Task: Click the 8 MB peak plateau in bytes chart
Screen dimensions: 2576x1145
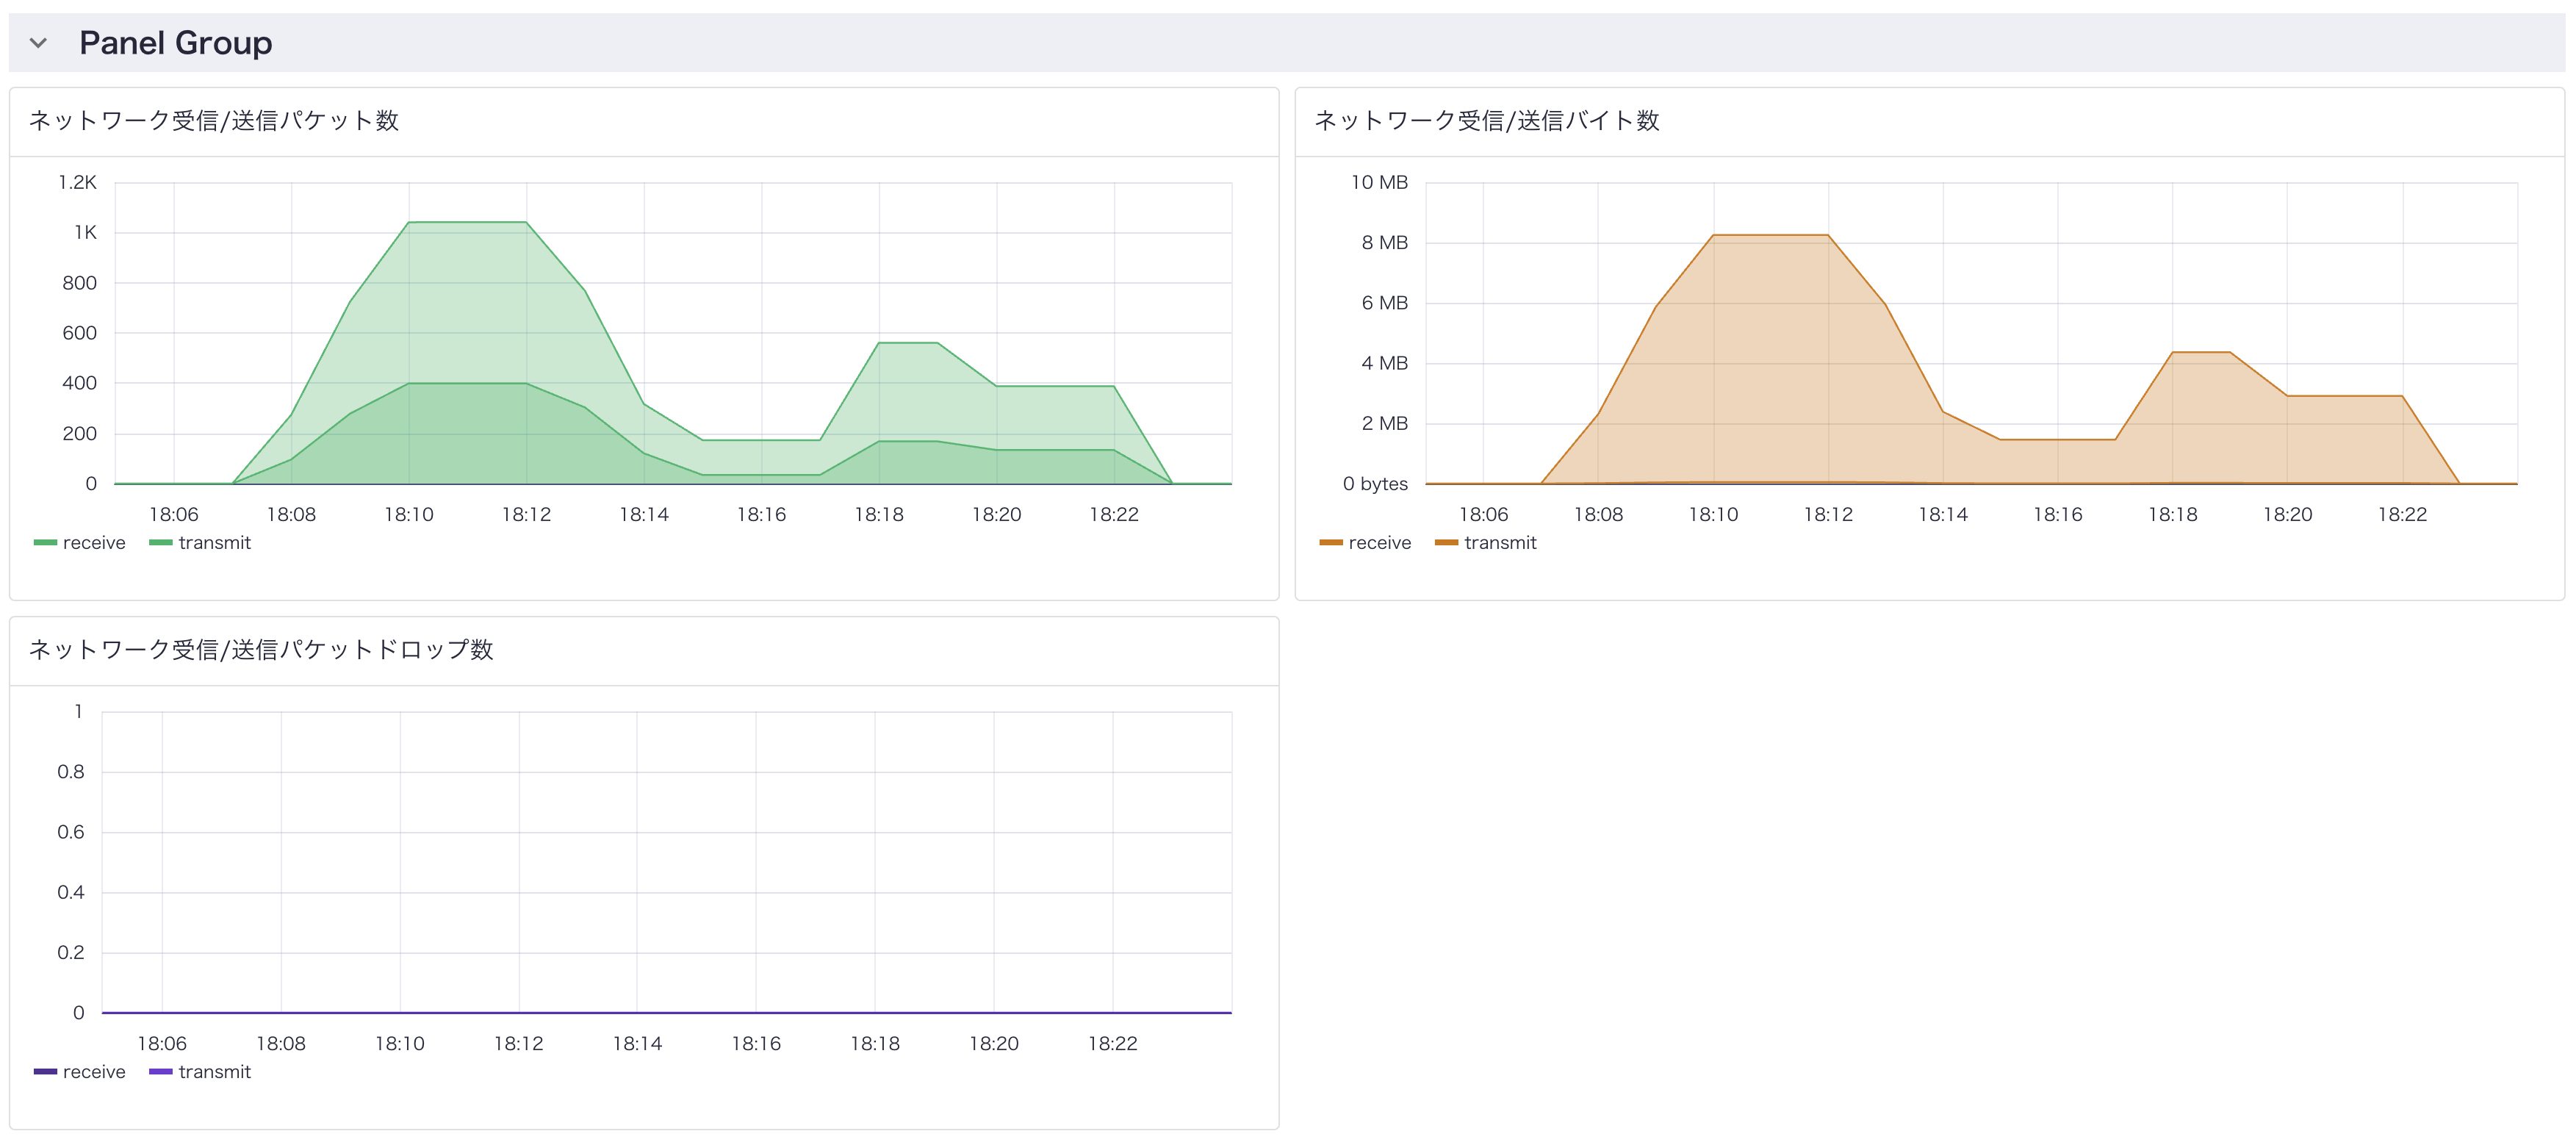Action: (1770, 236)
